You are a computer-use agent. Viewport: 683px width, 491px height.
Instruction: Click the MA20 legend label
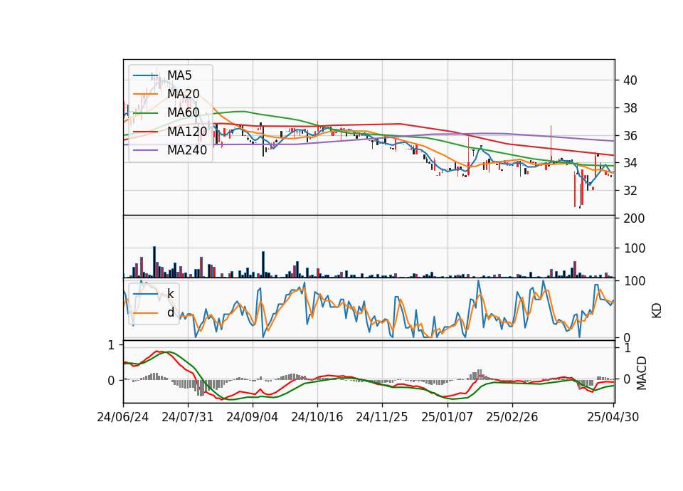[184, 94]
